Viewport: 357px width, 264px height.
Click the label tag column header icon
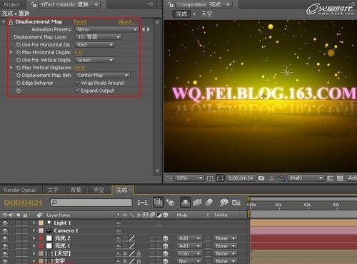pos(39,215)
